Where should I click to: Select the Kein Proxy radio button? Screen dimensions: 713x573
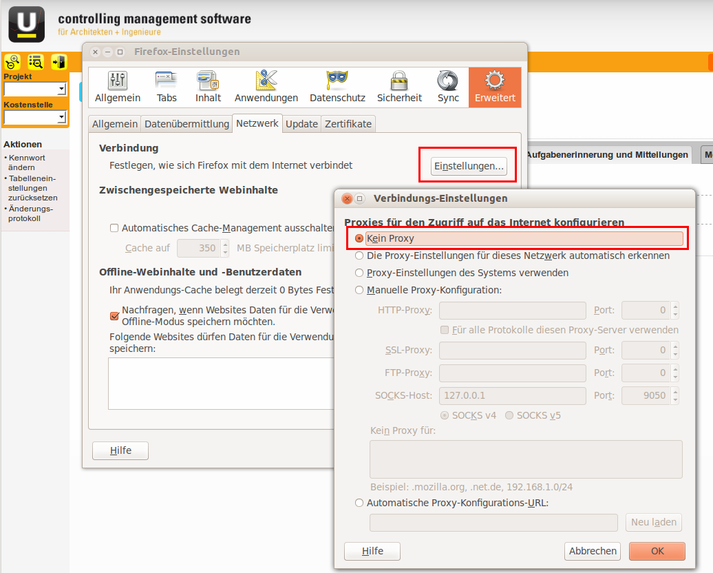(x=359, y=238)
